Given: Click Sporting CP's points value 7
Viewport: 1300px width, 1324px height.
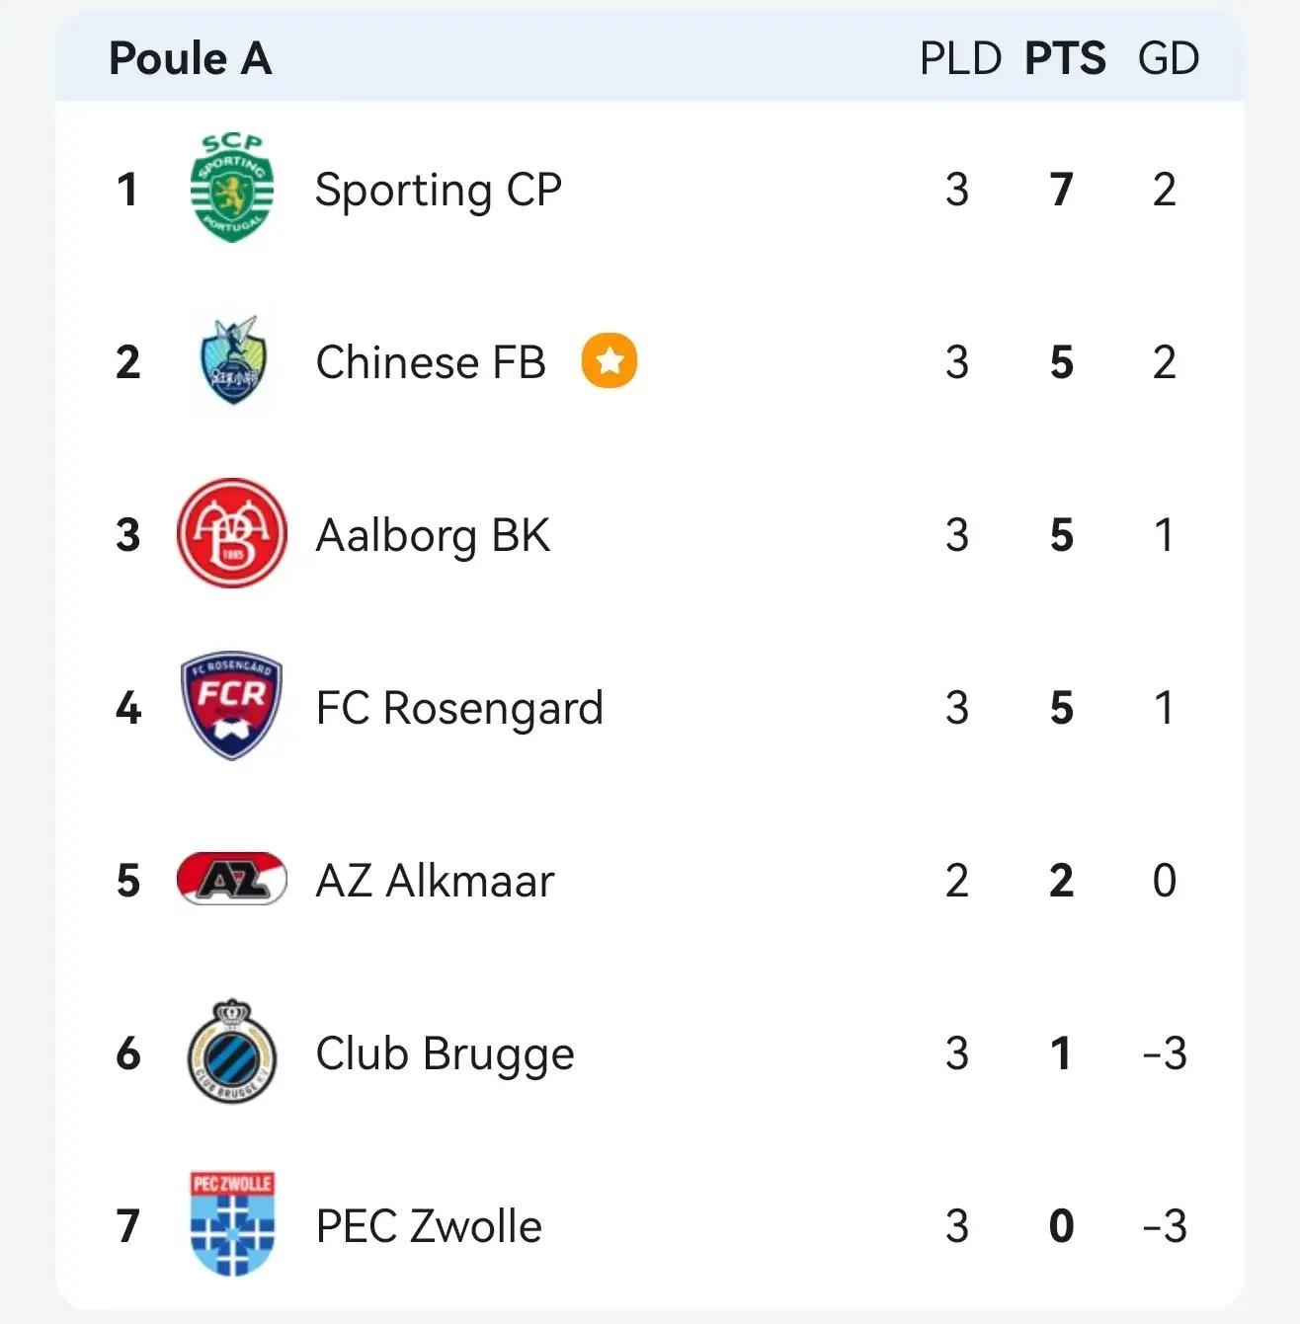Looking at the screenshot, I should pyautogui.click(x=1061, y=190).
